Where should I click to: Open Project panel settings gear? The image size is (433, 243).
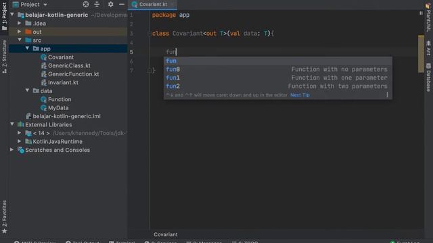(111, 4)
